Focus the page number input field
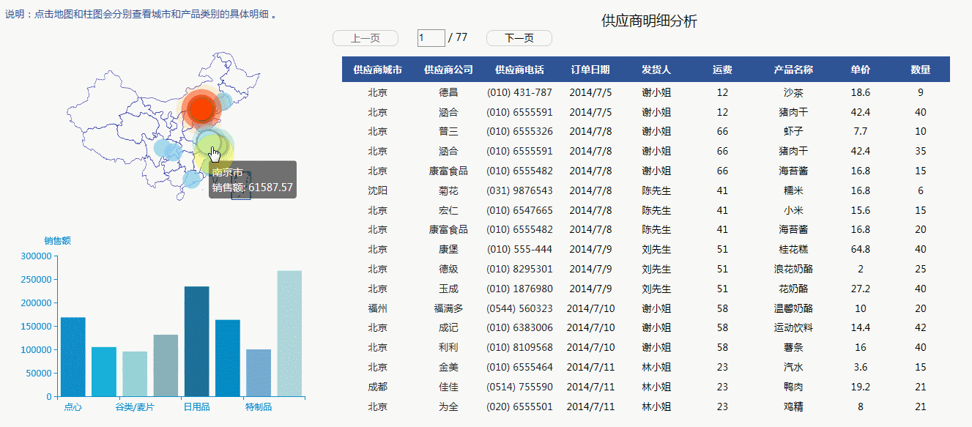Image resolution: width=972 pixels, height=427 pixels. coord(431,38)
